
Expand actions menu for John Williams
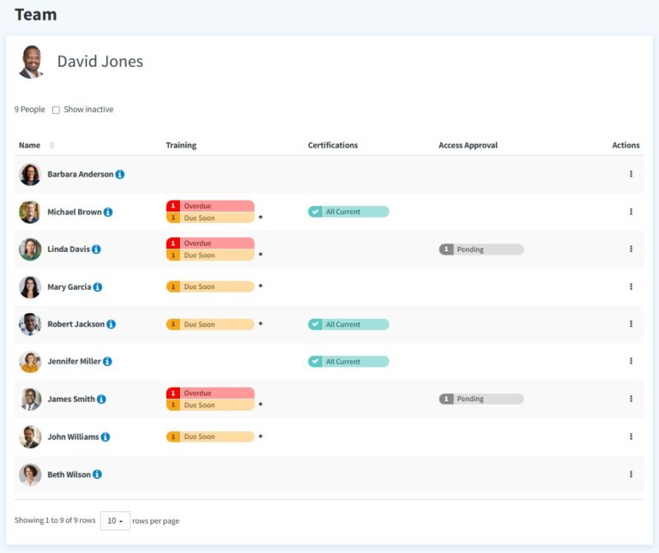pyautogui.click(x=631, y=436)
